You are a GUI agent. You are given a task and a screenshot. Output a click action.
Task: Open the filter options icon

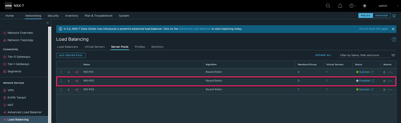point(393,55)
